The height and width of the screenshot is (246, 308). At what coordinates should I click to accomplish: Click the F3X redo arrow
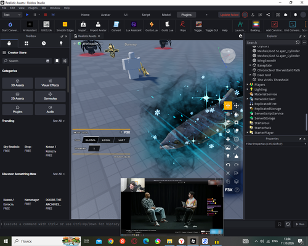pos(237,165)
